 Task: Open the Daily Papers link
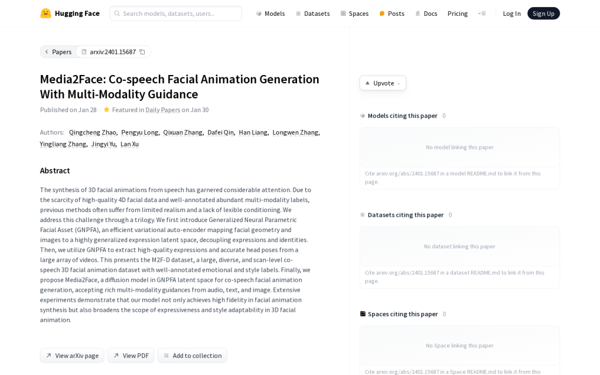click(162, 110)
